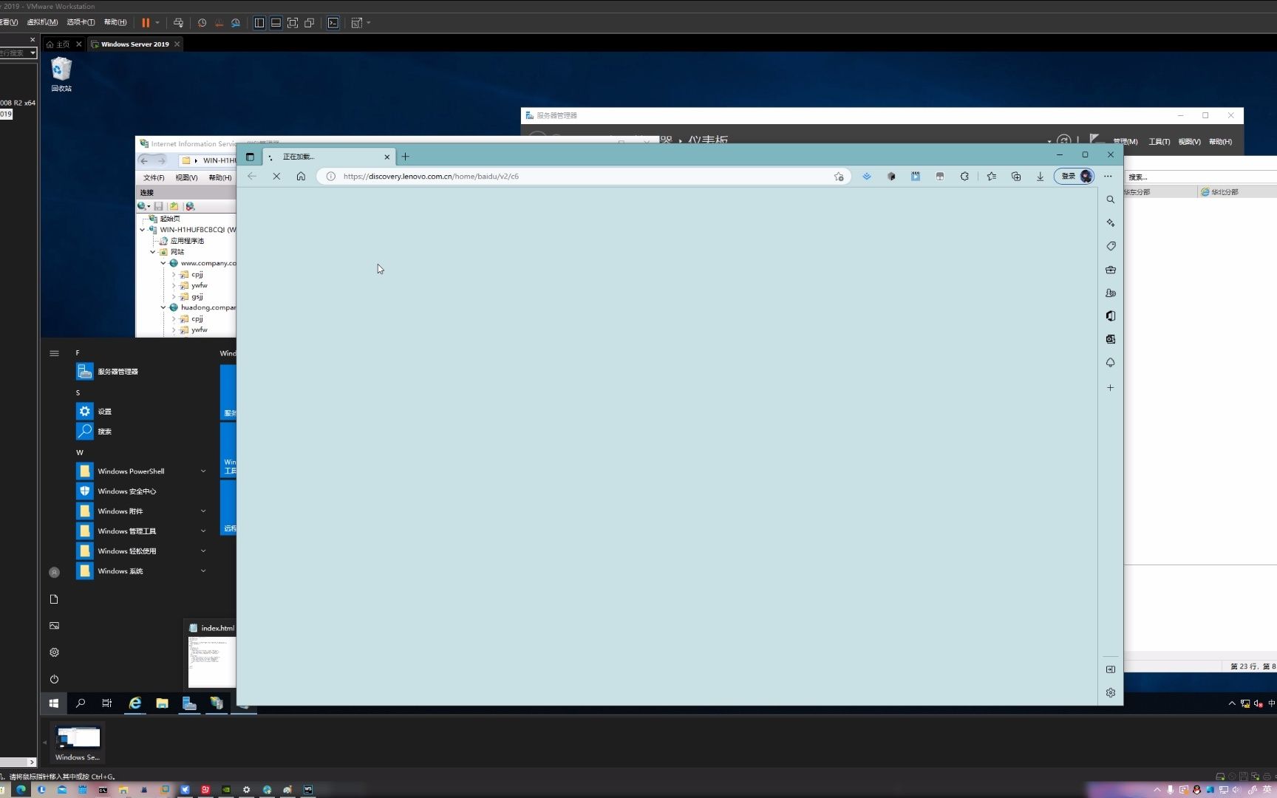Click the Windows Se... VM thumbnail
1277x798 pixels.
[78, 743]
